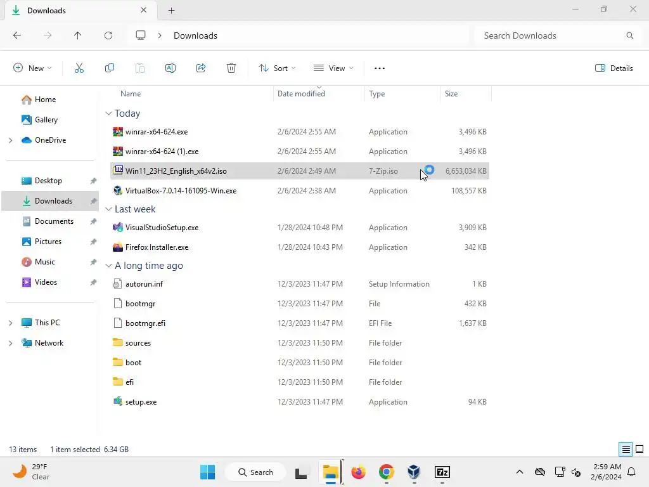Click the Delete trash can icon

coord(231,68)
